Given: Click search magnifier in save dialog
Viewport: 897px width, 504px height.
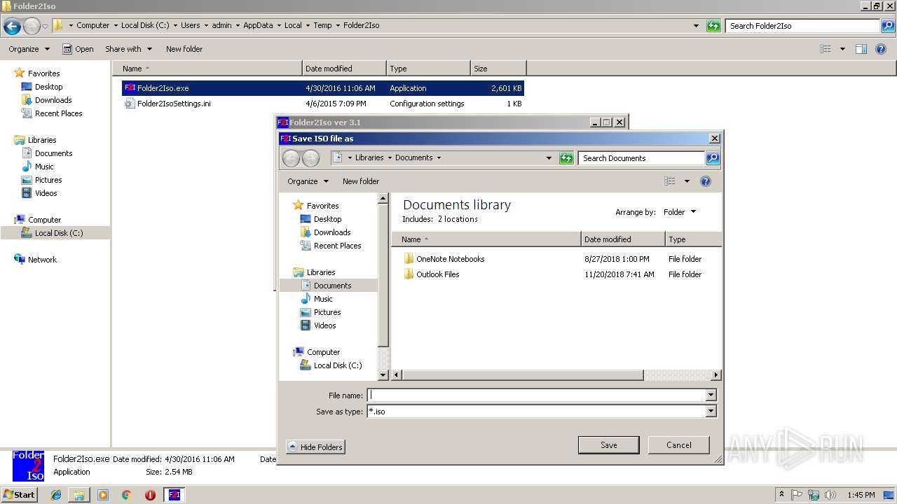Looking at the screenshot, I should coord(713,158).
